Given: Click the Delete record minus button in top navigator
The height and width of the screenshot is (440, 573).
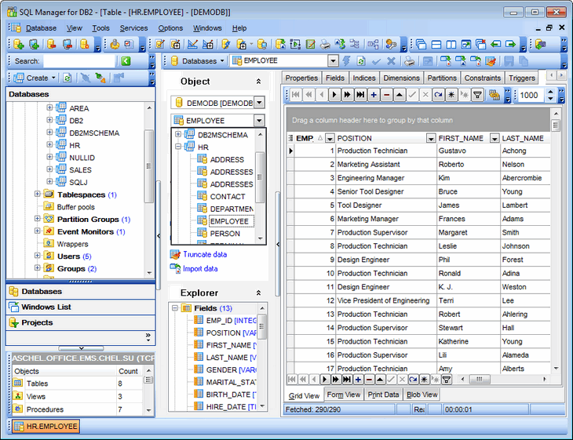Looking at the screenshot, I should point(387,95).
